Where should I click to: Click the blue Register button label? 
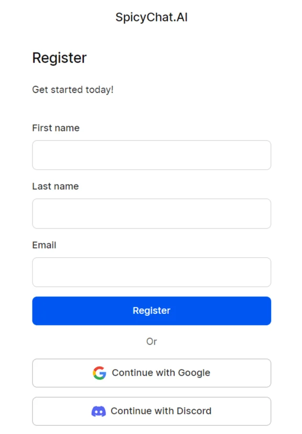coord(151,310)
